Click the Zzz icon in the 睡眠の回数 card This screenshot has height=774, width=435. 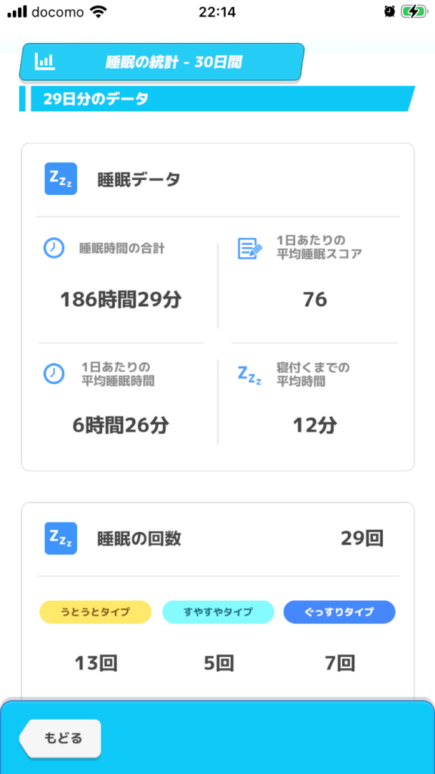(60, 538)
